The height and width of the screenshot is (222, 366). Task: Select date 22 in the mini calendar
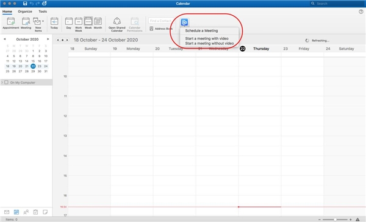[33, 66]
